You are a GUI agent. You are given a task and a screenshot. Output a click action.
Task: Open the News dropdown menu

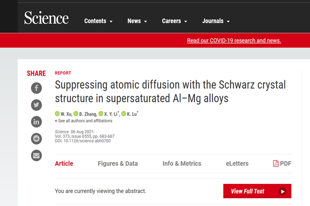pos(137,21)
